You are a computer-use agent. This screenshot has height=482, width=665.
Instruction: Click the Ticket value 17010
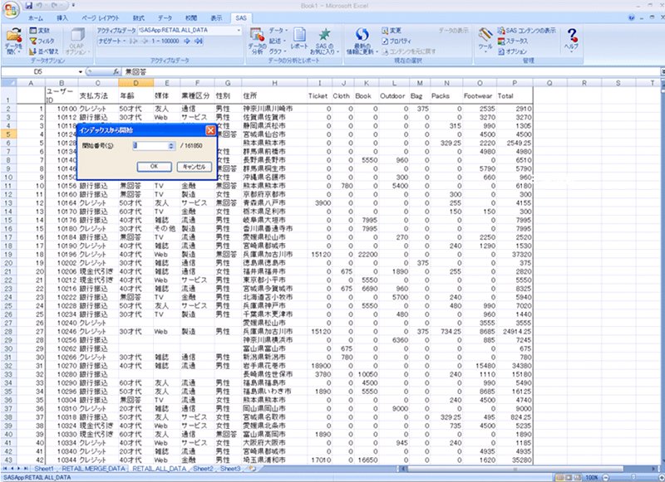click(320, 460)
